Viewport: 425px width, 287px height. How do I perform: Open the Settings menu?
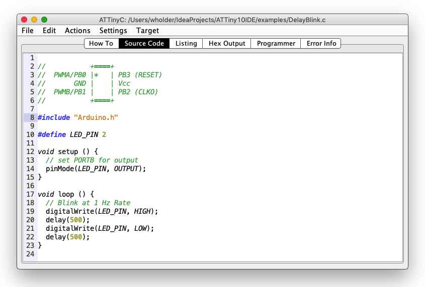tap(113, 31)
